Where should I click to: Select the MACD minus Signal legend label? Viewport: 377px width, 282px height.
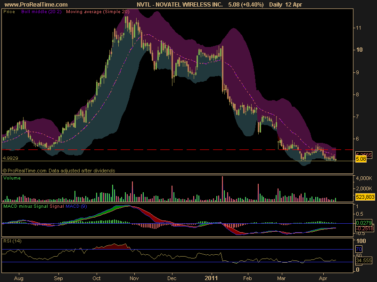pyautogui.click(x=25, y=206)
